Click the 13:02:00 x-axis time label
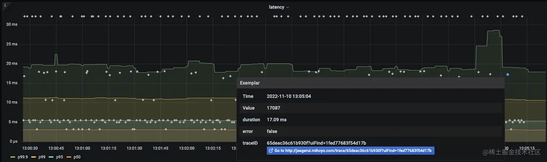The height and width of the screenshot is (162, 547). pos(187,148)
